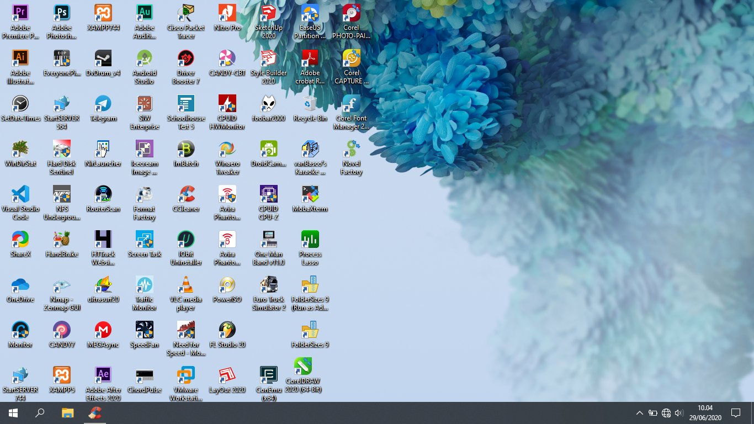Launch DvDrum_v4 shortcut
Viewport: 754px width, 424px height.
[103, 63]
